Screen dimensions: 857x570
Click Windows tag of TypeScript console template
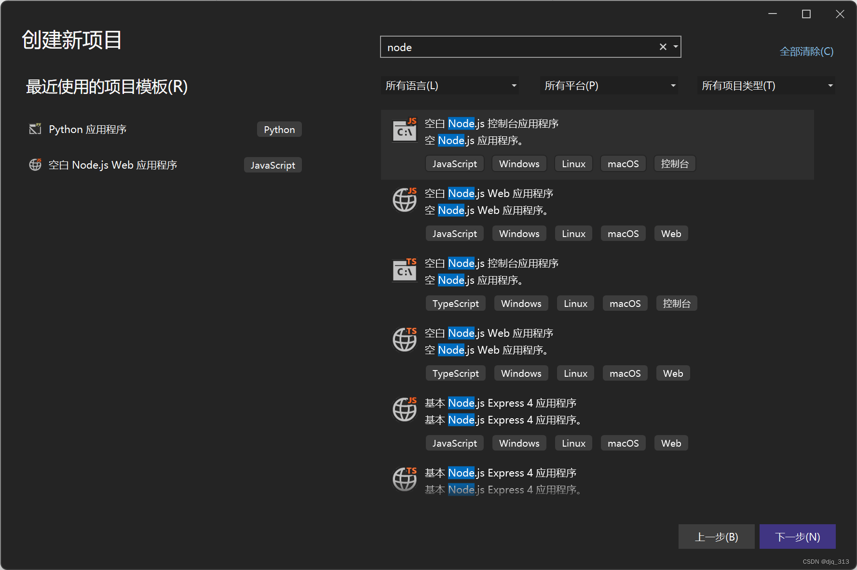(x=521, y=303)
